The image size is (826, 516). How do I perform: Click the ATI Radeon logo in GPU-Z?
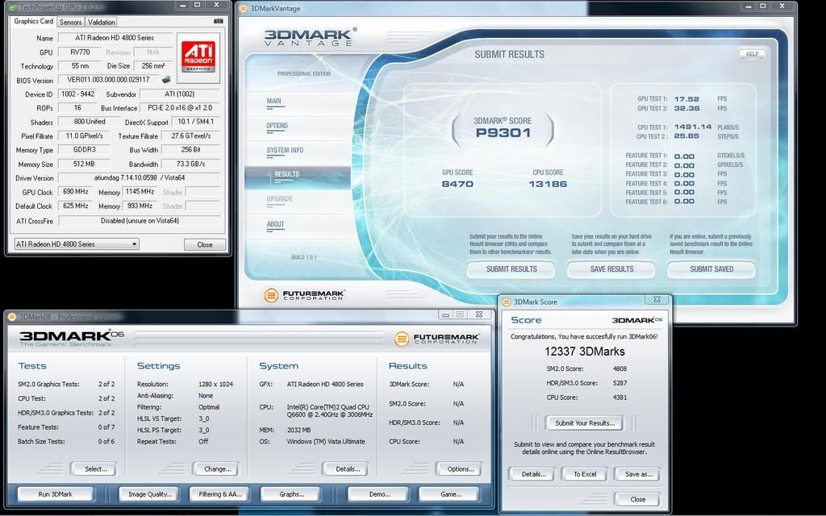(x=198, y=57)
